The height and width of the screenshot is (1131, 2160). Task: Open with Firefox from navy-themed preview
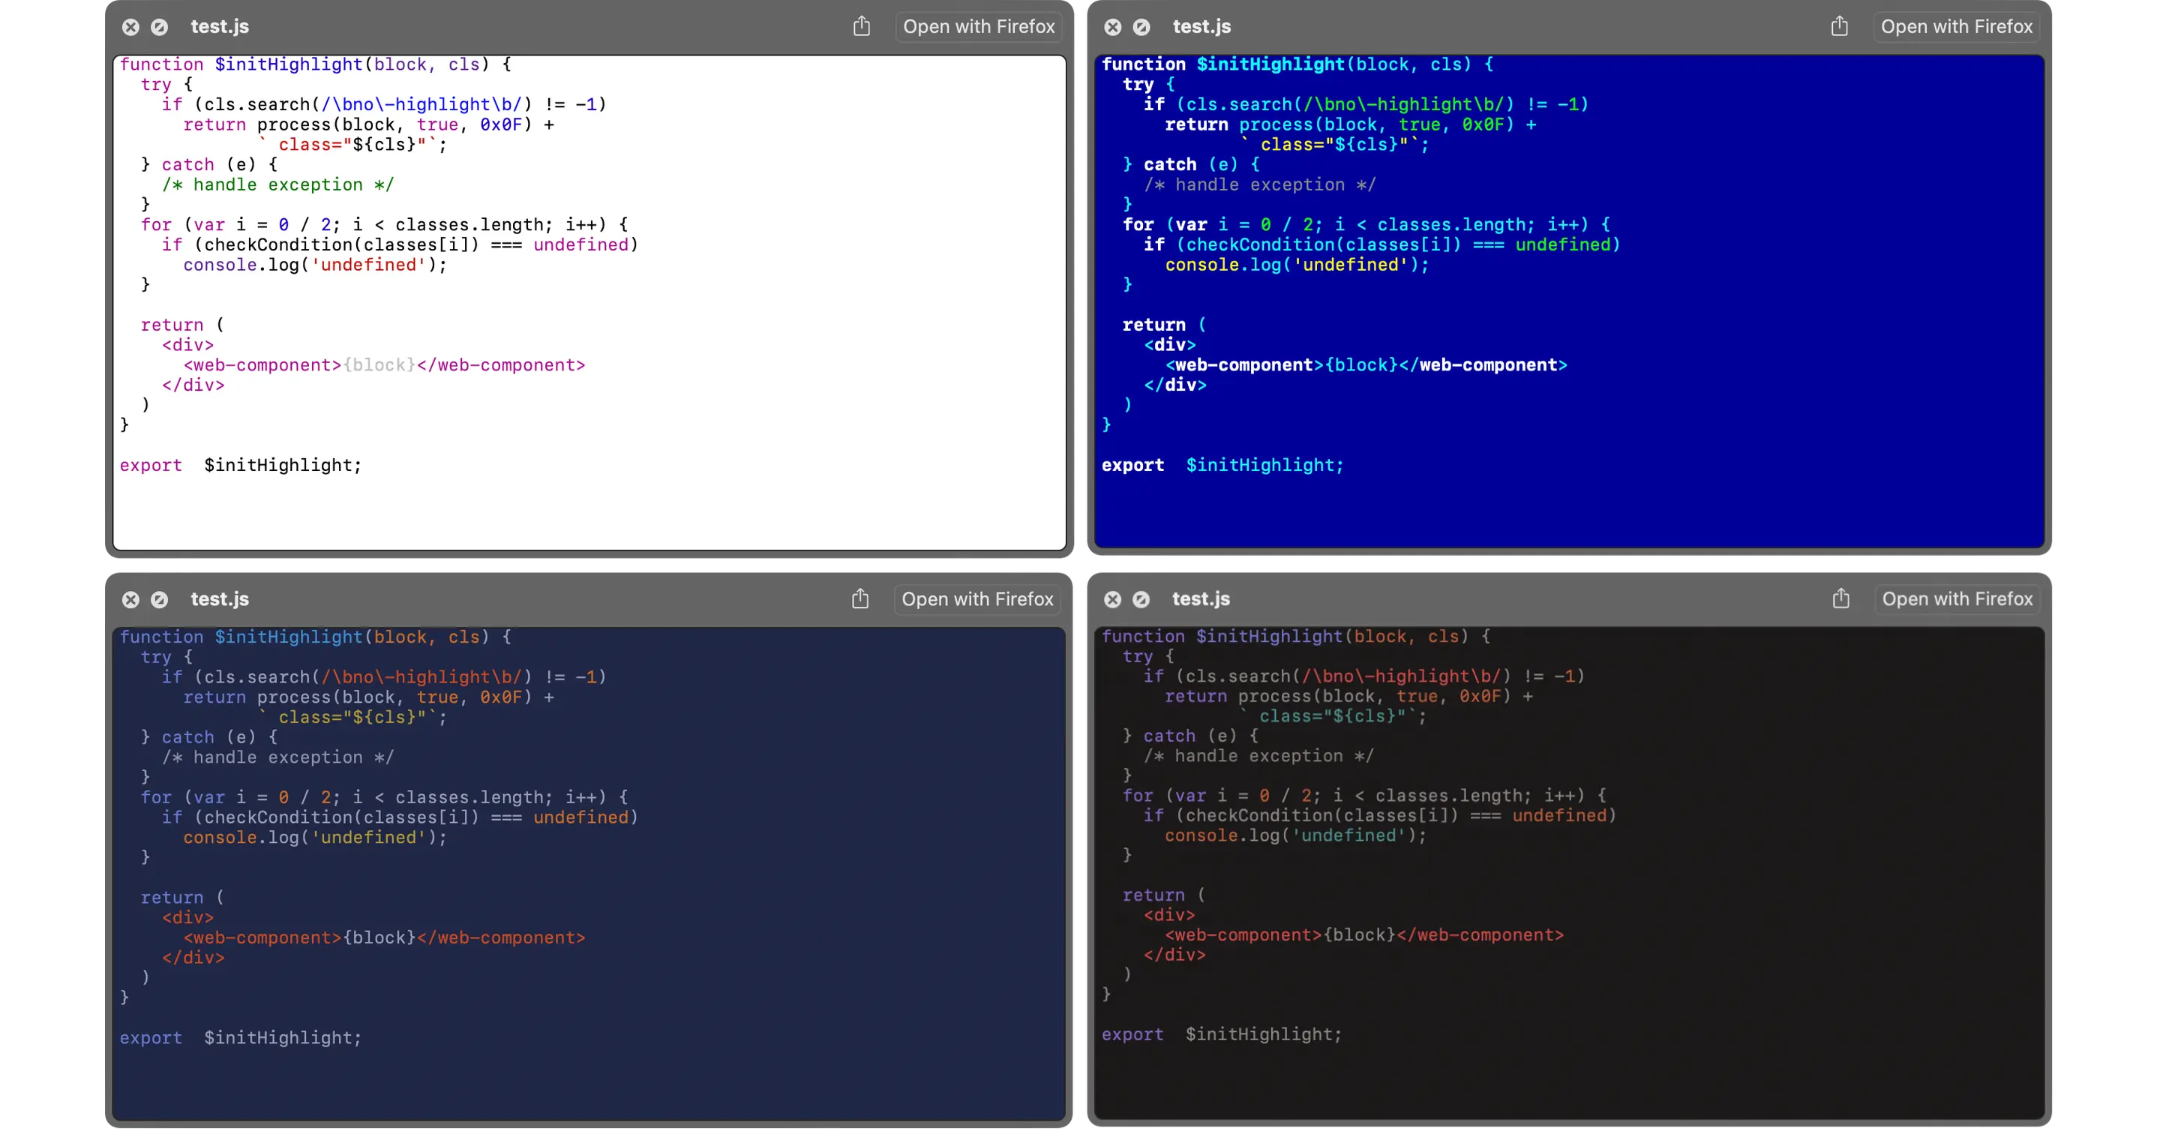tap(976, 598)
